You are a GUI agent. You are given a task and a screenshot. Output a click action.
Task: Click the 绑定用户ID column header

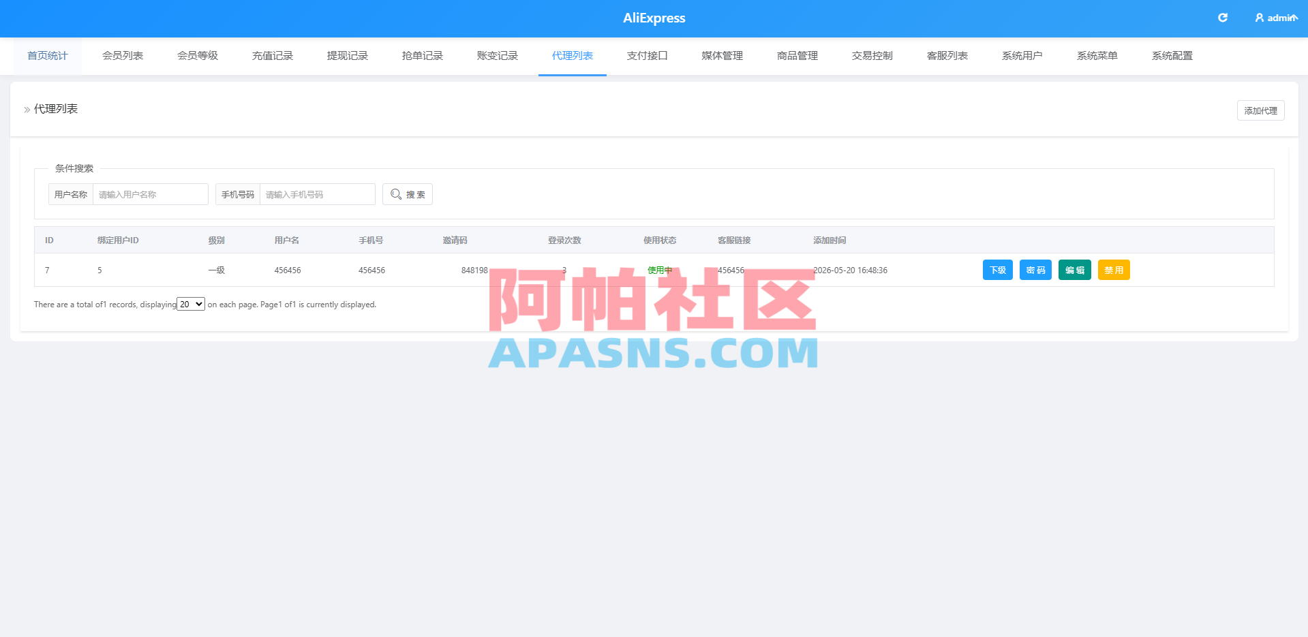(118, 240)
